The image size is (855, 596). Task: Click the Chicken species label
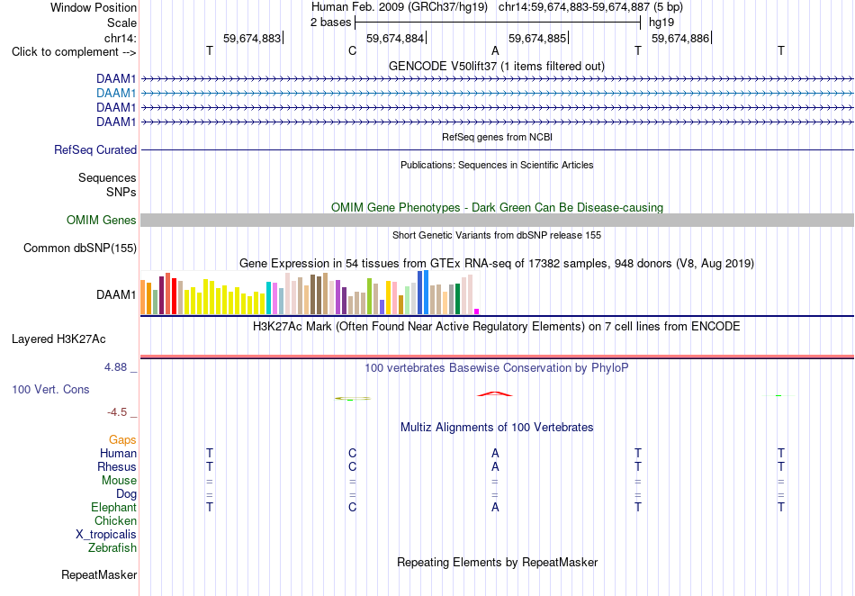(x=115, y=520)
